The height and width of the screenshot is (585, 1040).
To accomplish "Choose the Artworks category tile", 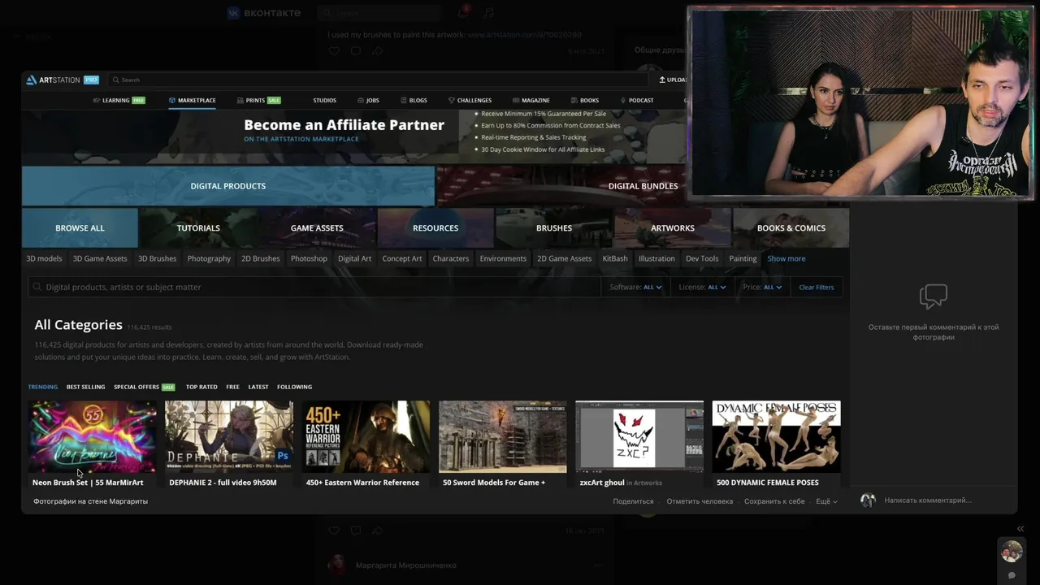I will click(673, 228).
